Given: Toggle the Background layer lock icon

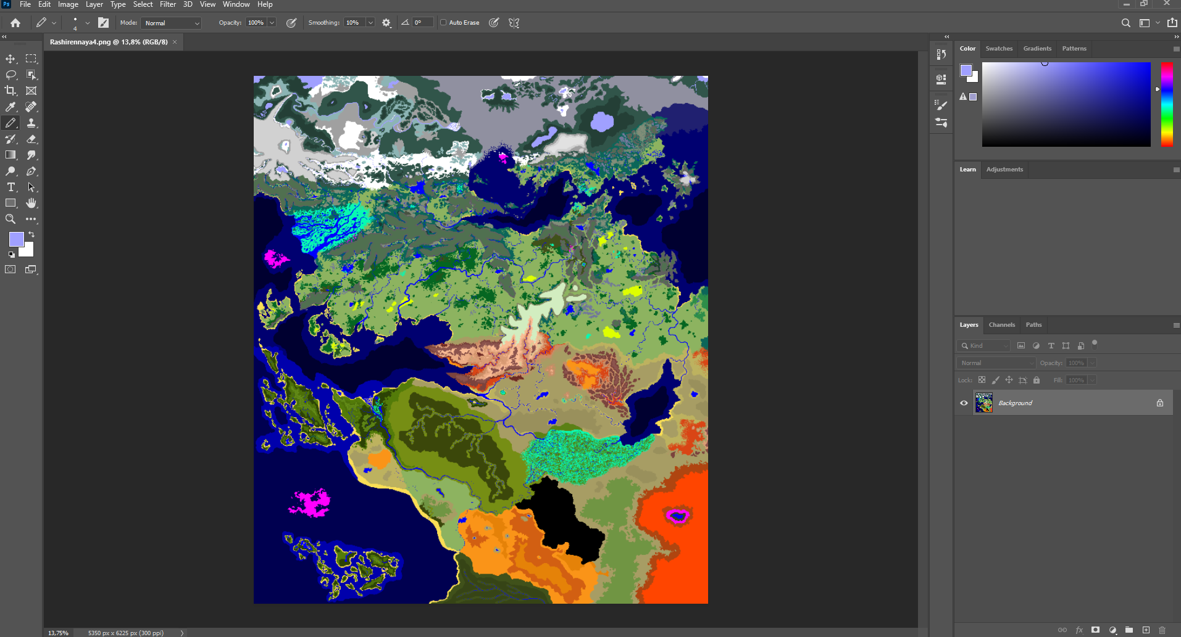Looking at the screenshot, I should click(x=1160, y=403).
